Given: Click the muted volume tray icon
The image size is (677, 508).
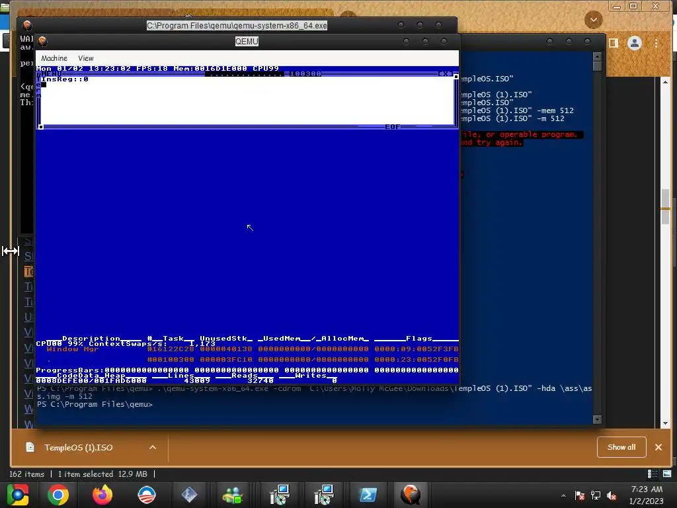Looking at the screenshot, I should tap(612, 495).
